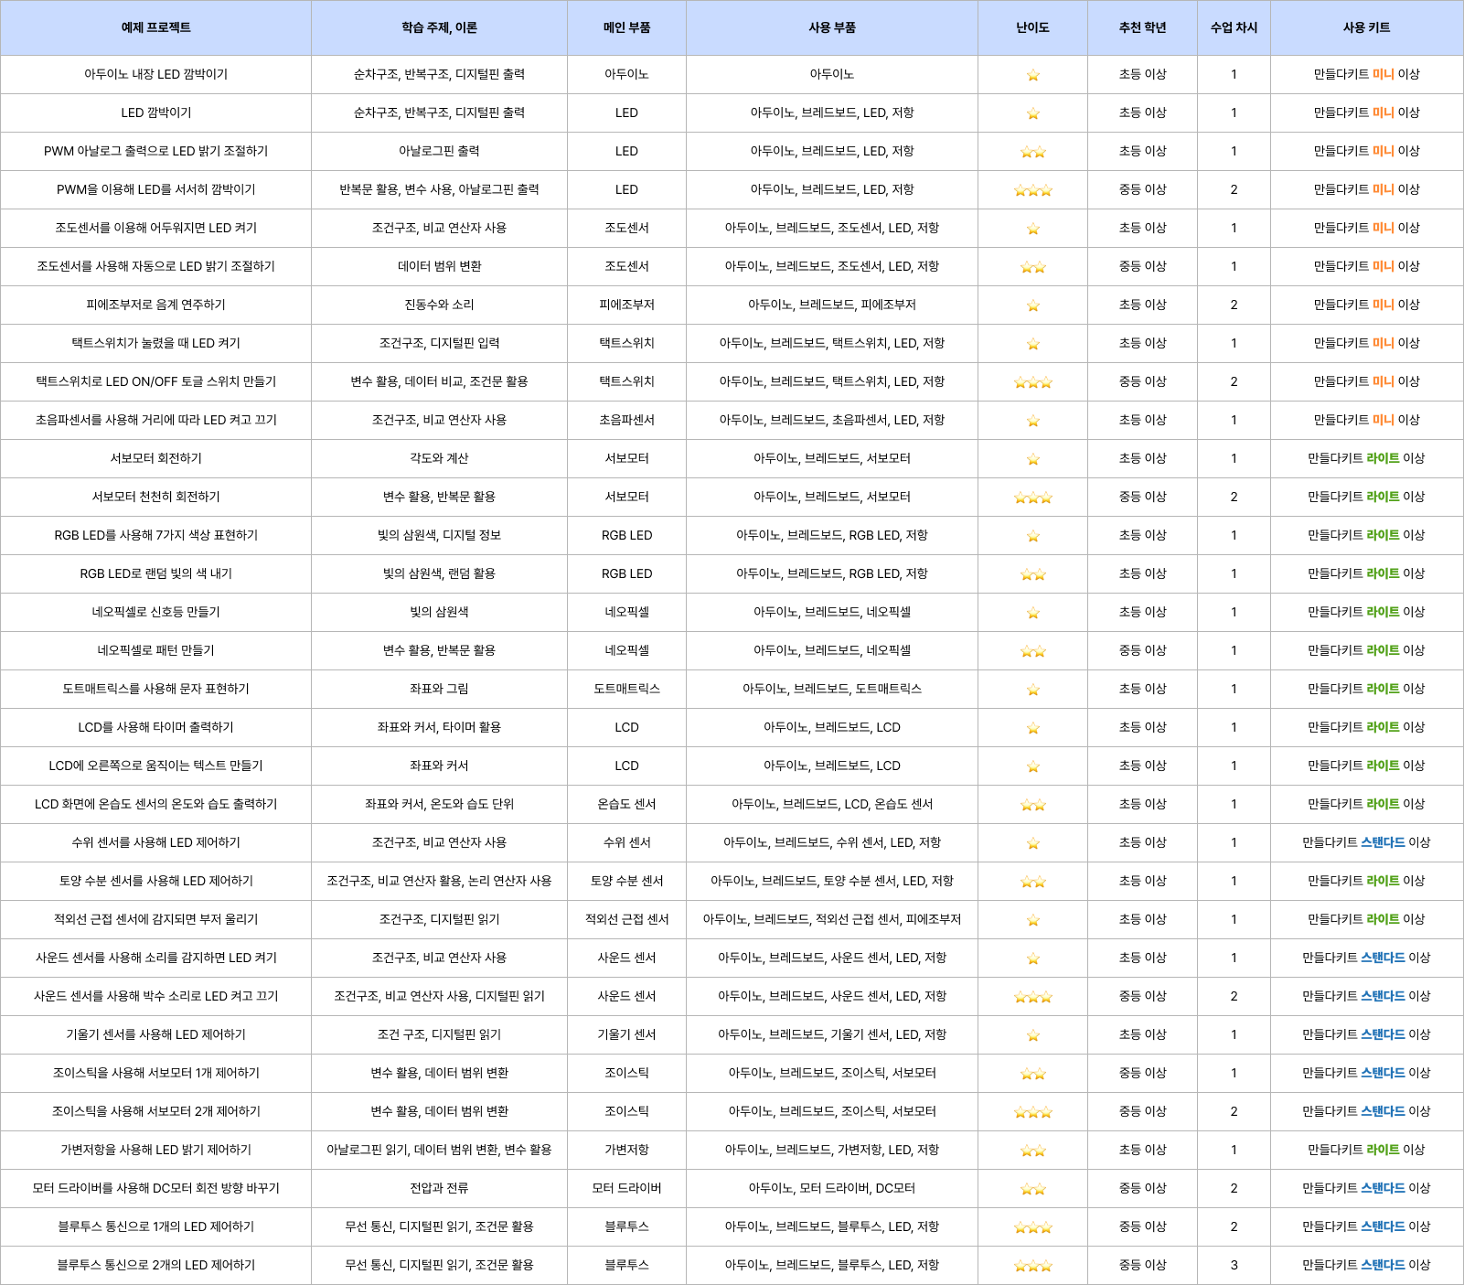
Task: Click the '사용 부품' column header
Action: click(832, 27)
